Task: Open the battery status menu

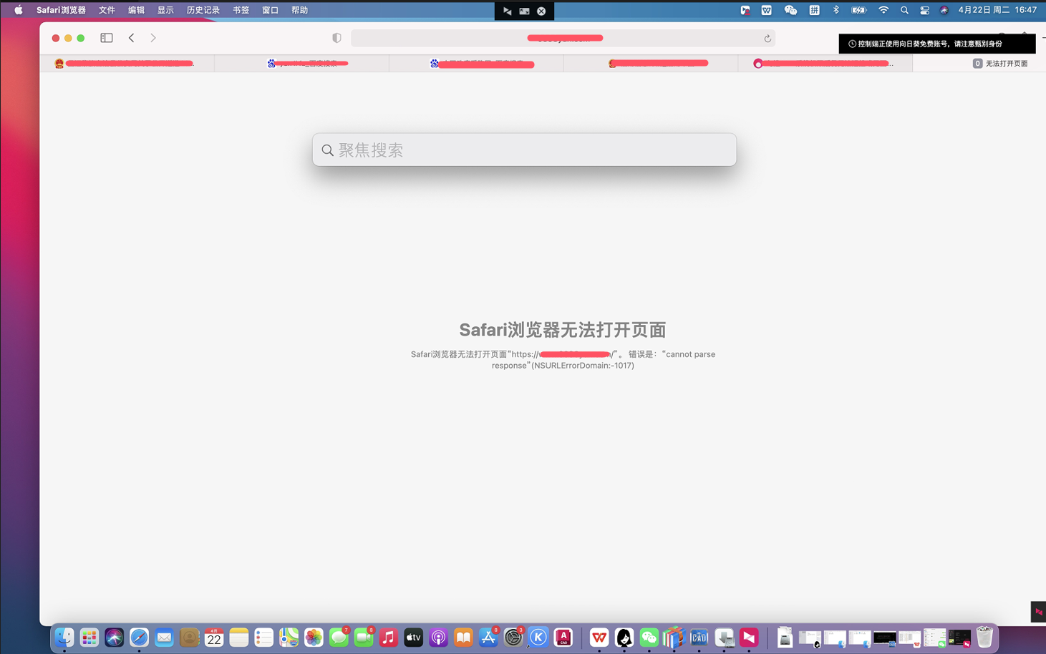Action: [858, 10]
